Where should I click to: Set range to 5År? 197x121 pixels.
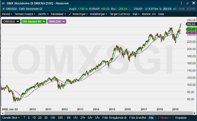coord(98,118)
